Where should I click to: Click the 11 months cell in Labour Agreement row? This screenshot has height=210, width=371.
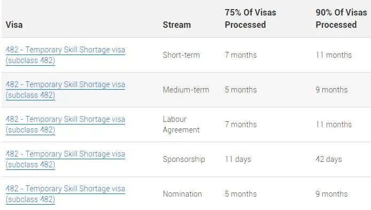[x=334, y=125]
